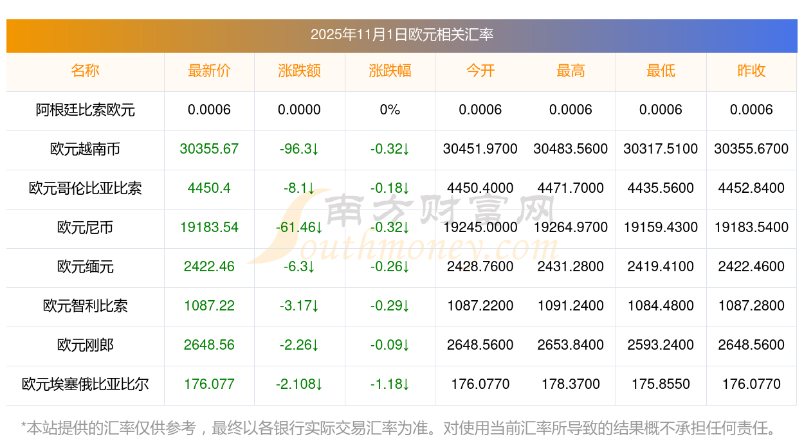Click high value 19264.9700

coord(571,228)
